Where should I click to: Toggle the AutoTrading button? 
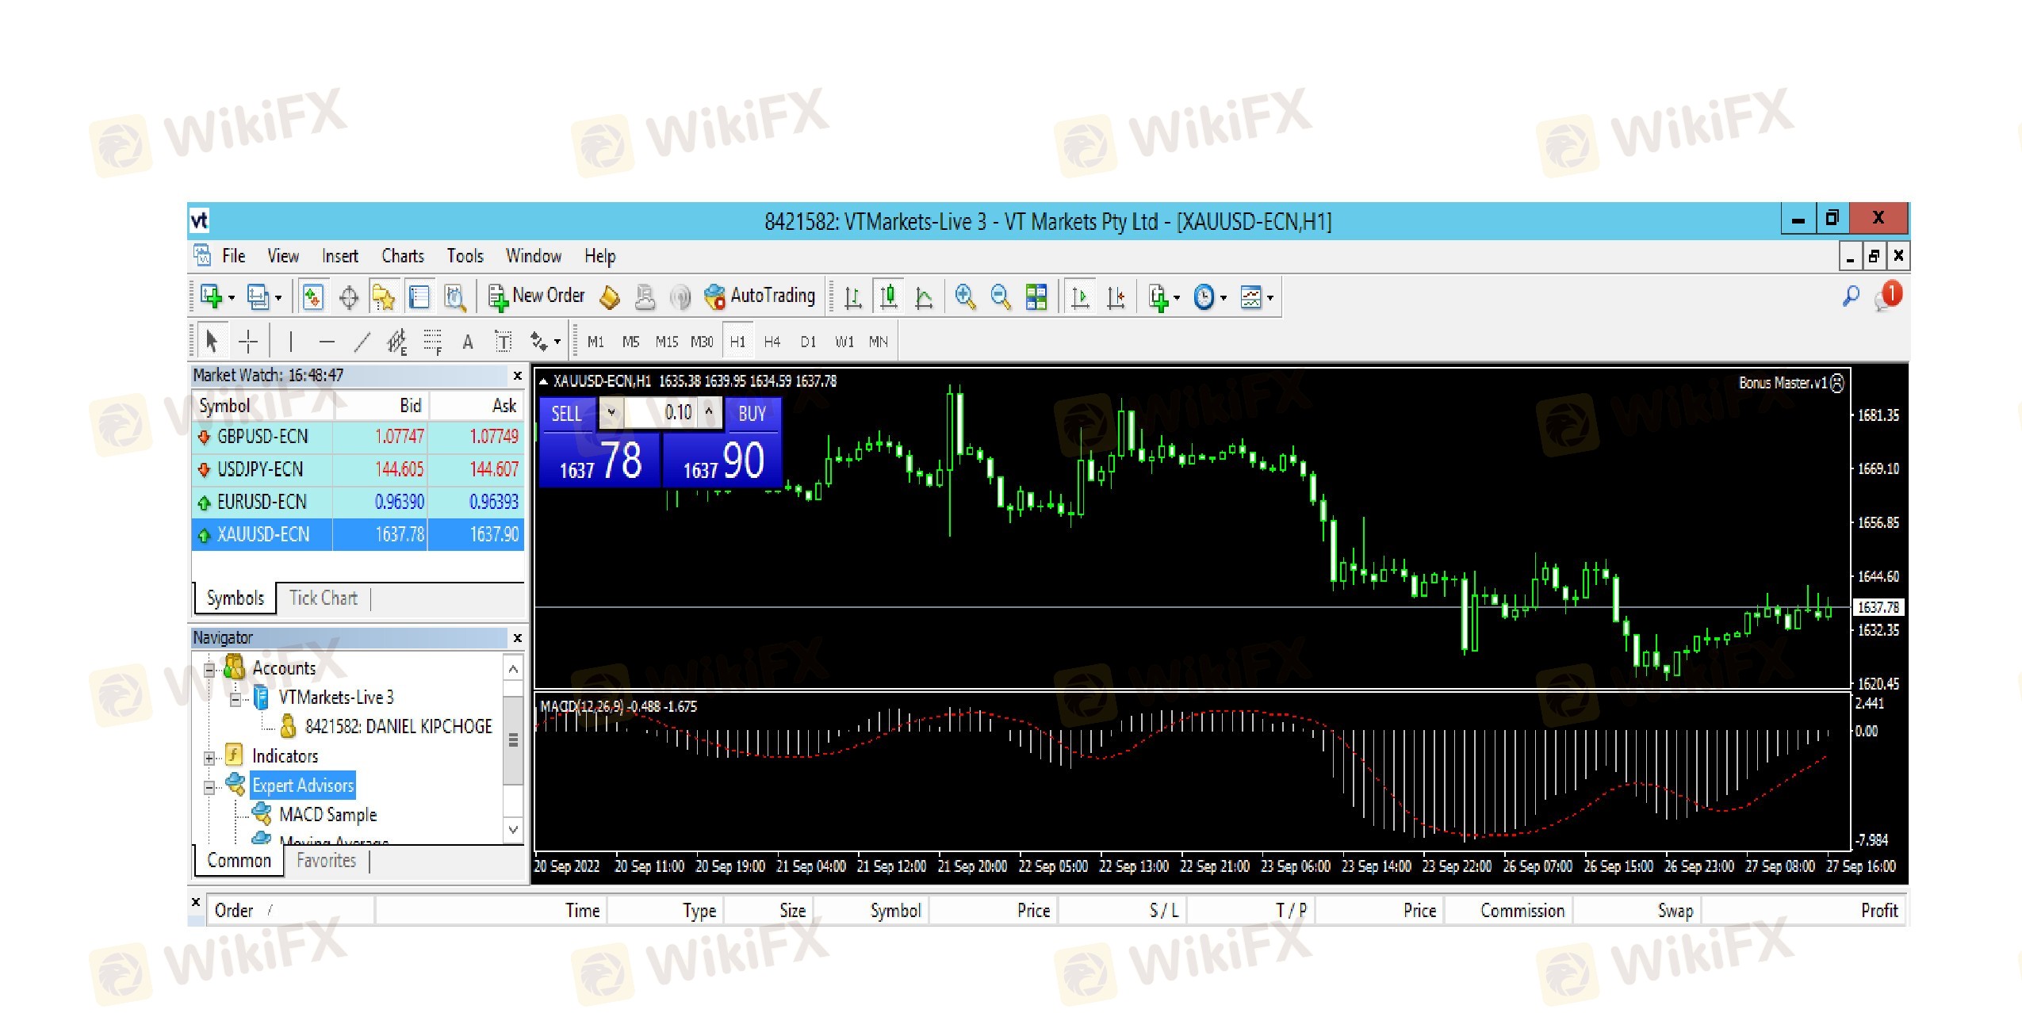(760, 296)
